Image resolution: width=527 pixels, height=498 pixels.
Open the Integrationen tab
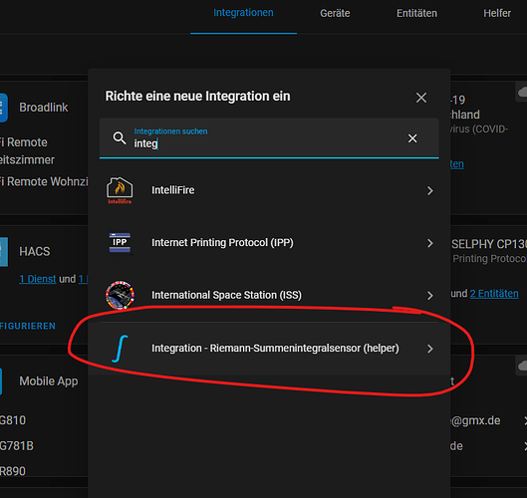pos(243,13)
